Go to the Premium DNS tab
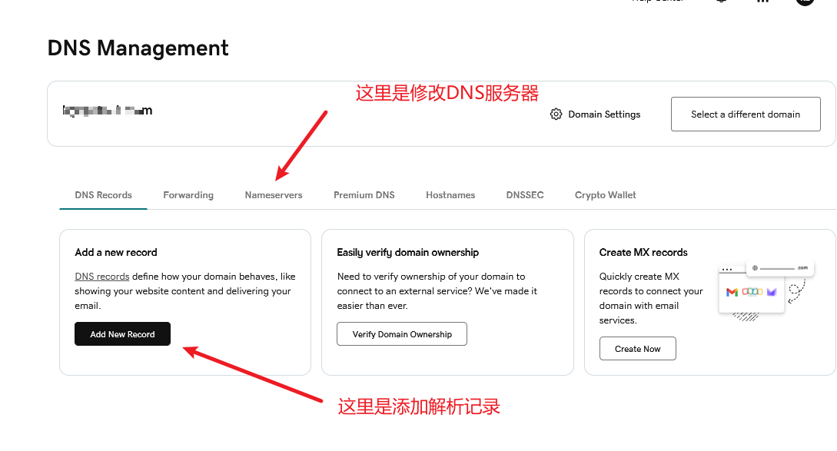 click(364, 195)
